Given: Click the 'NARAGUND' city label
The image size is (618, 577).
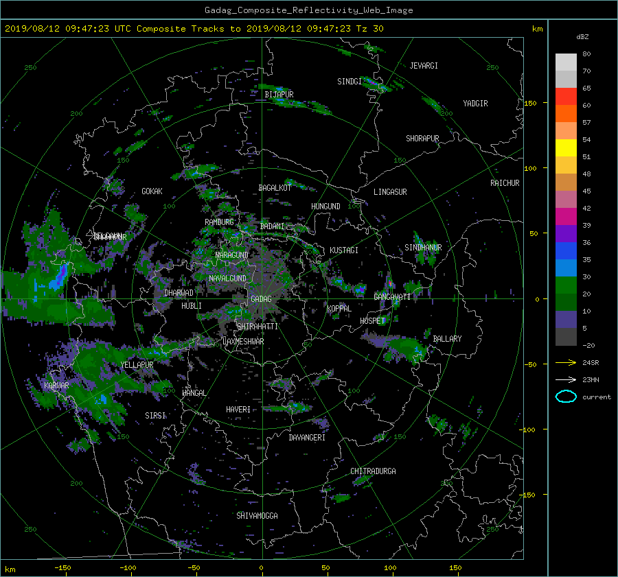Looking at the screenshot, I should point(232,255).
